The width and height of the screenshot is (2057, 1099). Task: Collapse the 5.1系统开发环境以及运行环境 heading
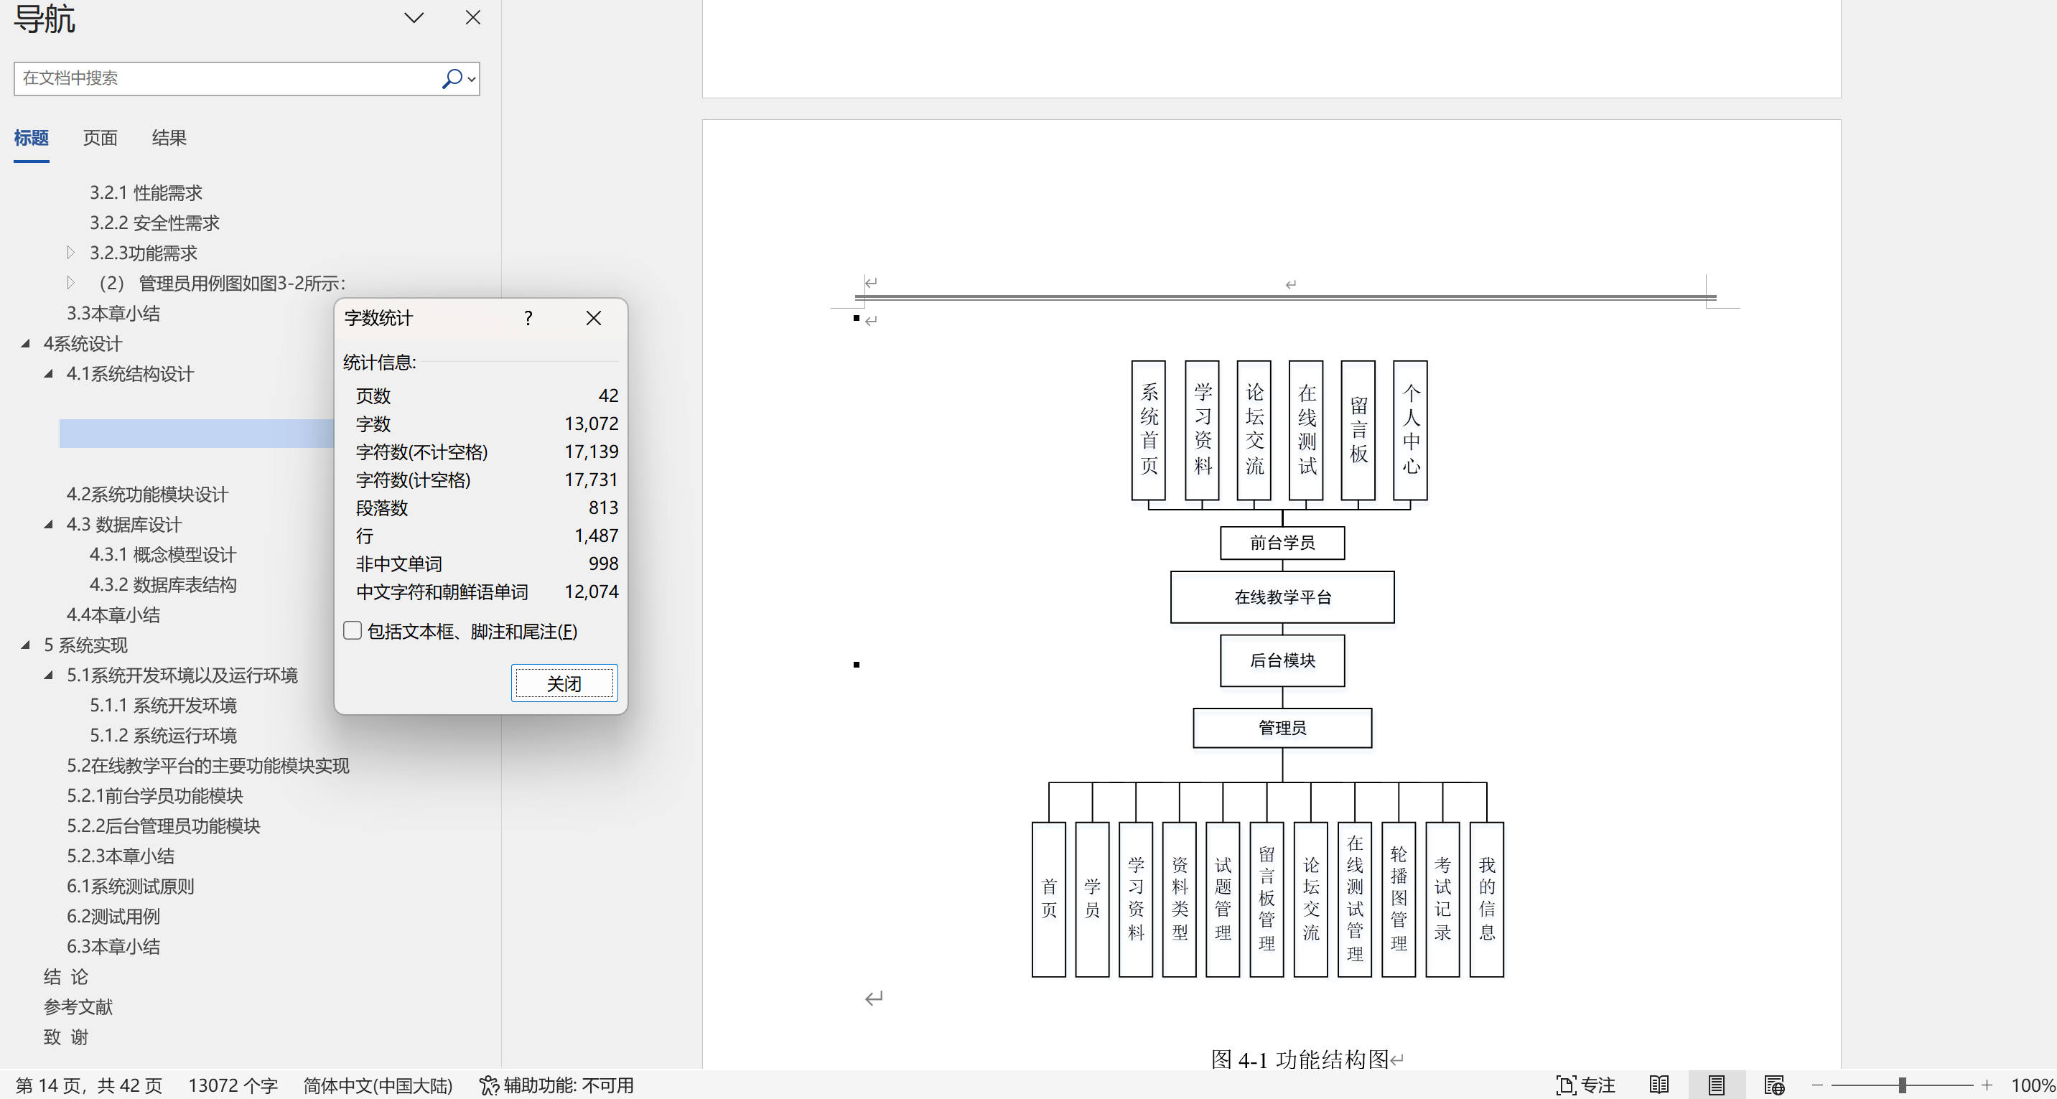click(x=48, y=675)
